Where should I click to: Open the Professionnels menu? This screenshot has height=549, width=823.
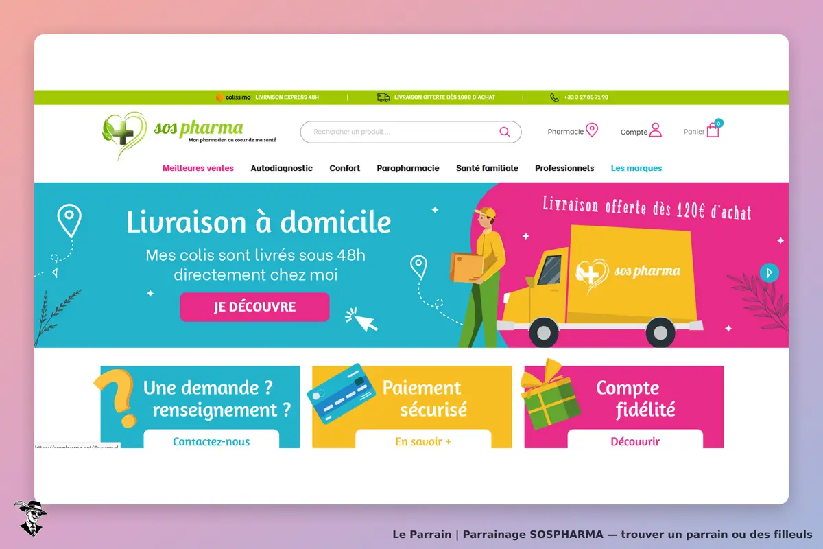(x=564, y=168)
